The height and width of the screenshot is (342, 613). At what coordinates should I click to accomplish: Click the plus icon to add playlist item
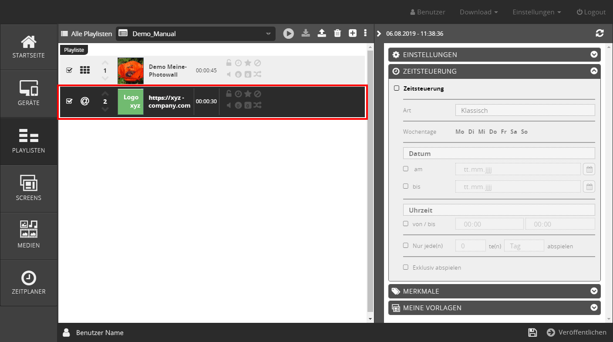click(x=353, y=34)
